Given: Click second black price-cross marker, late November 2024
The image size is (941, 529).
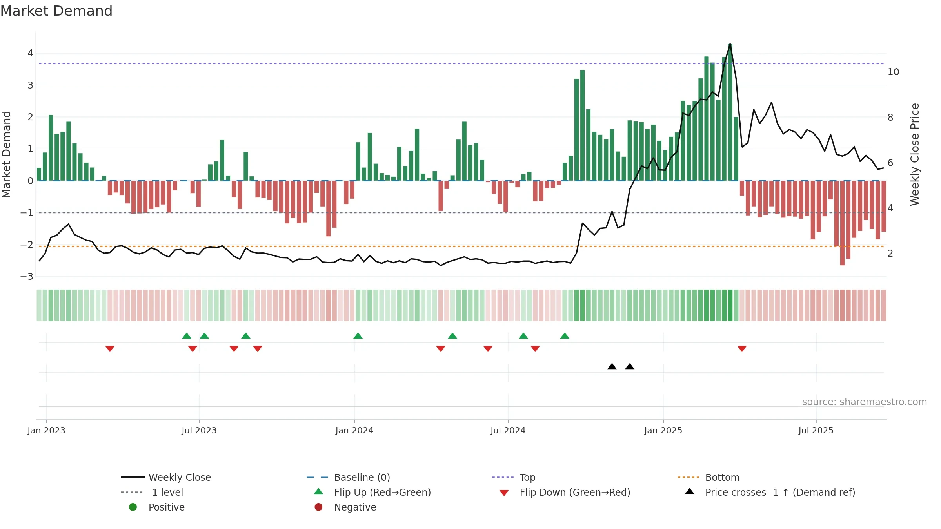Looking at the screenshot, I should 630,366.
